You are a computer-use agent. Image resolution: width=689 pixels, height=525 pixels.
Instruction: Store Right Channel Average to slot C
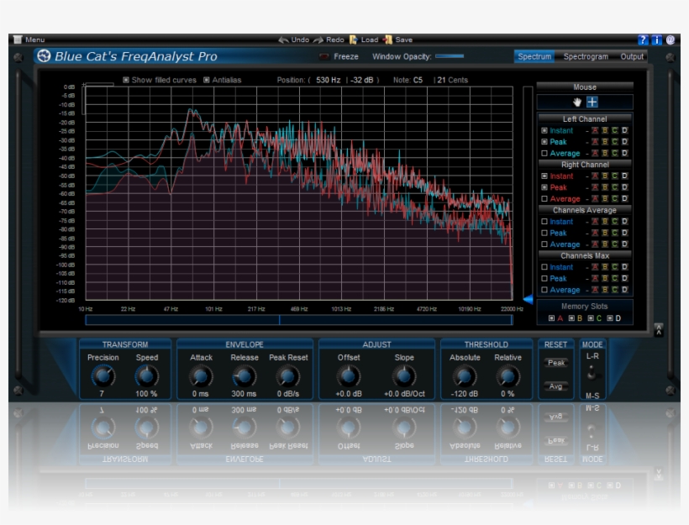(x=615, y=198)
